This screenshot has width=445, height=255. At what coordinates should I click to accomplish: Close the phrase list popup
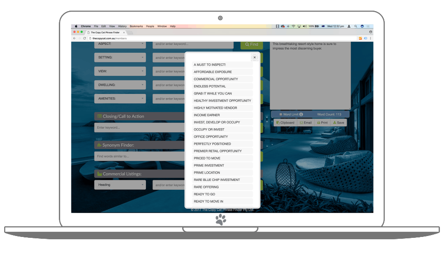(x=254, y=57)
